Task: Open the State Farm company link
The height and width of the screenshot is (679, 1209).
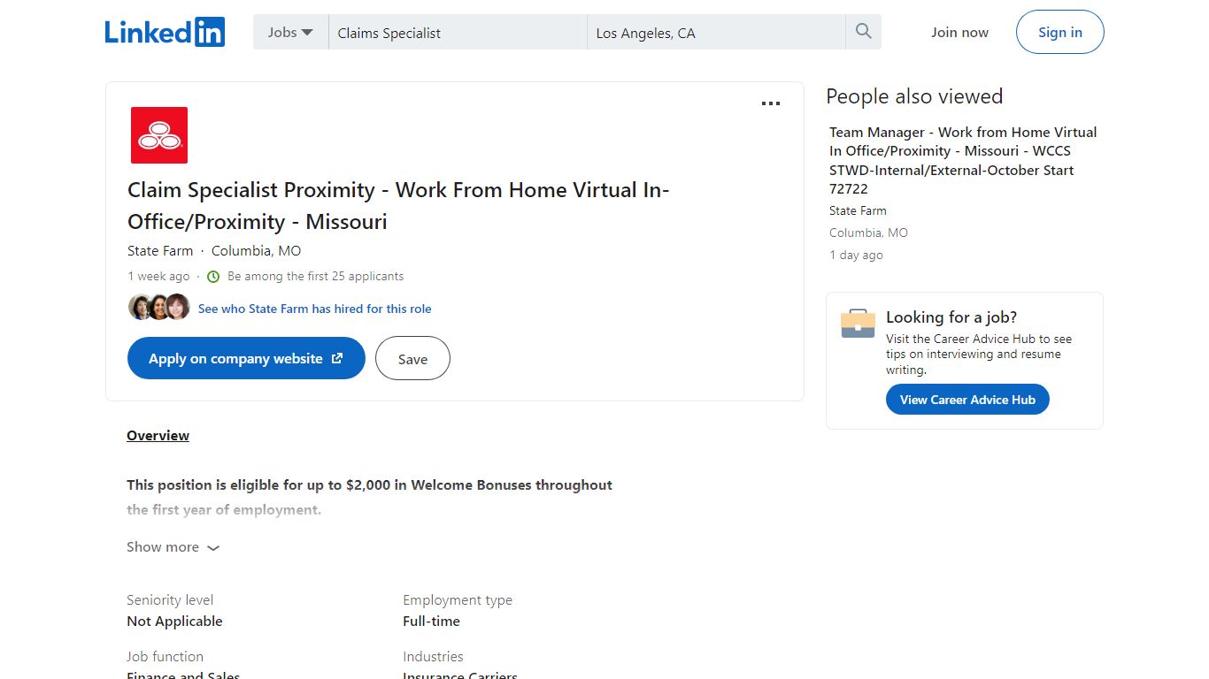Action: [x=160, y=251]
